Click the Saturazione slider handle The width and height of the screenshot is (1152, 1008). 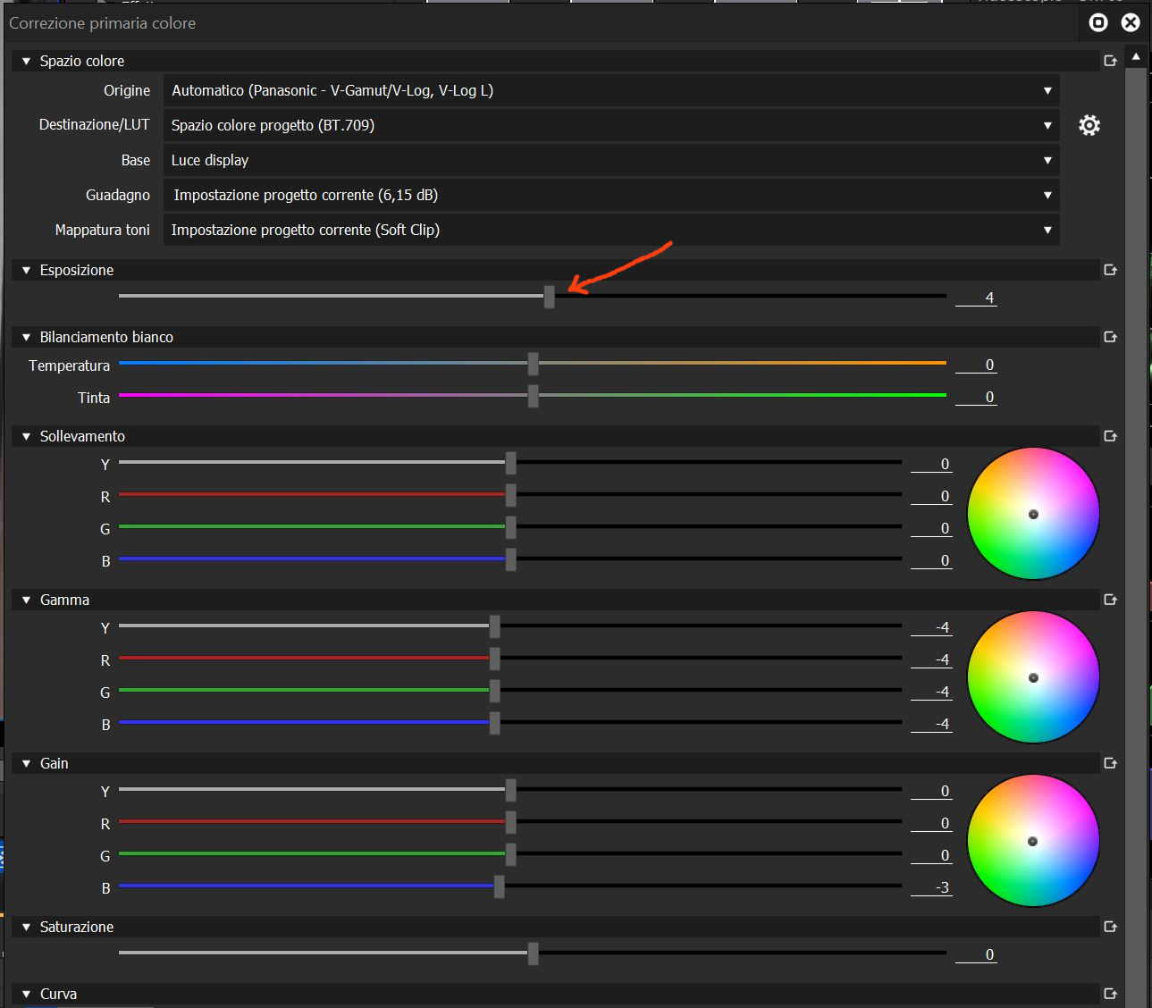pyautogui.click(x=534, y=953)
